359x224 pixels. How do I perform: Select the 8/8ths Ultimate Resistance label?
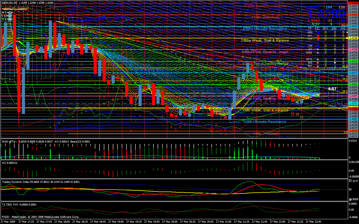(x=265, y=29)
